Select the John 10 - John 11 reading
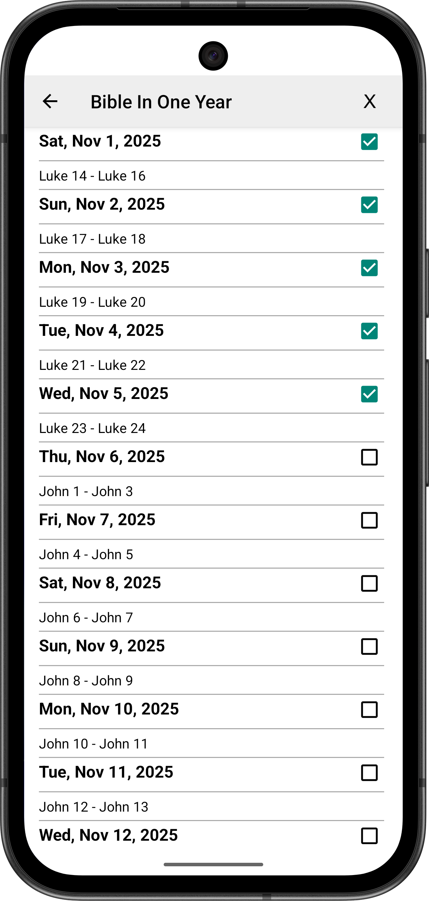Screen dimensions: 429x901 pyautogui.click(x=93, y=744)
